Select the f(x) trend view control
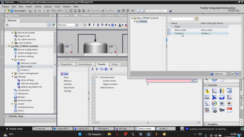The image size is (244, 137). tap(229, 97)
